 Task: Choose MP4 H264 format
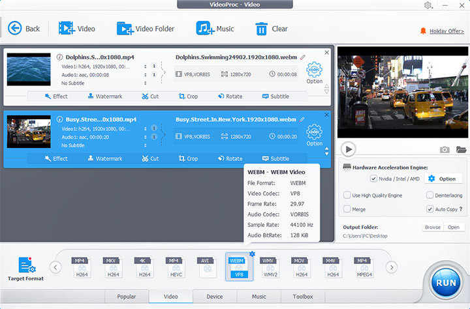point(82,267)
